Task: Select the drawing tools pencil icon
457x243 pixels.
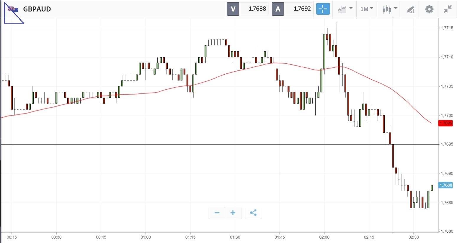Action: coord(411,9)
